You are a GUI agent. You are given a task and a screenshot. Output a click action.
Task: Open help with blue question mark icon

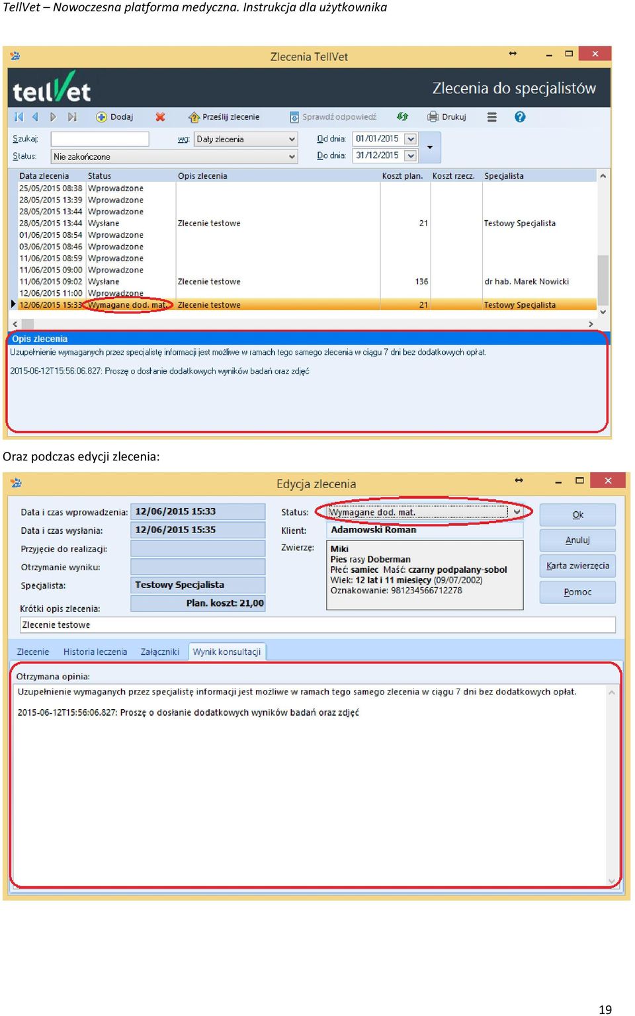pos(520,117)
